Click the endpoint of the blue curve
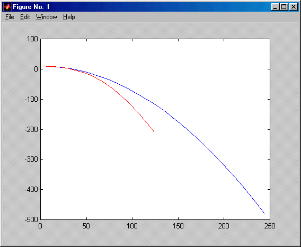 264,213
